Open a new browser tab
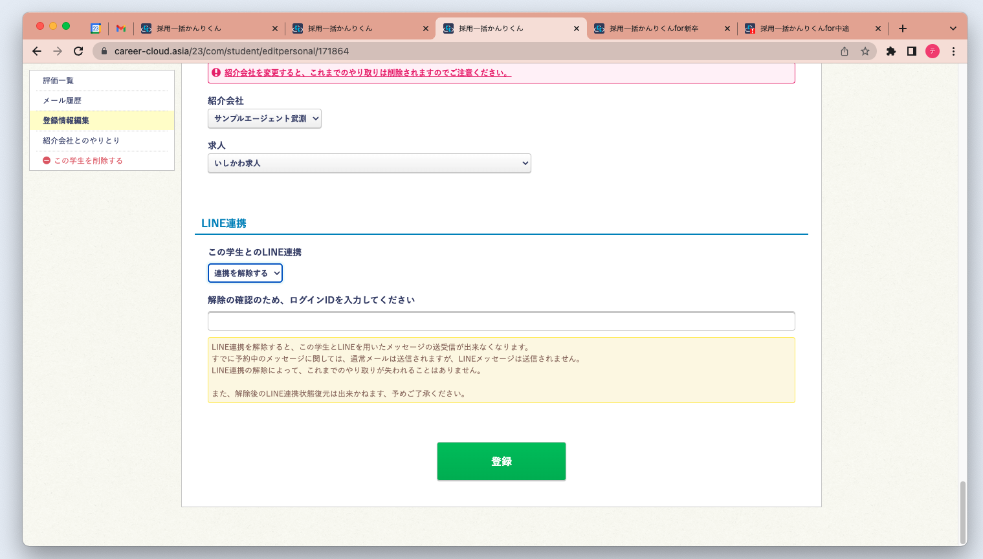 click(x=903, y=28)
